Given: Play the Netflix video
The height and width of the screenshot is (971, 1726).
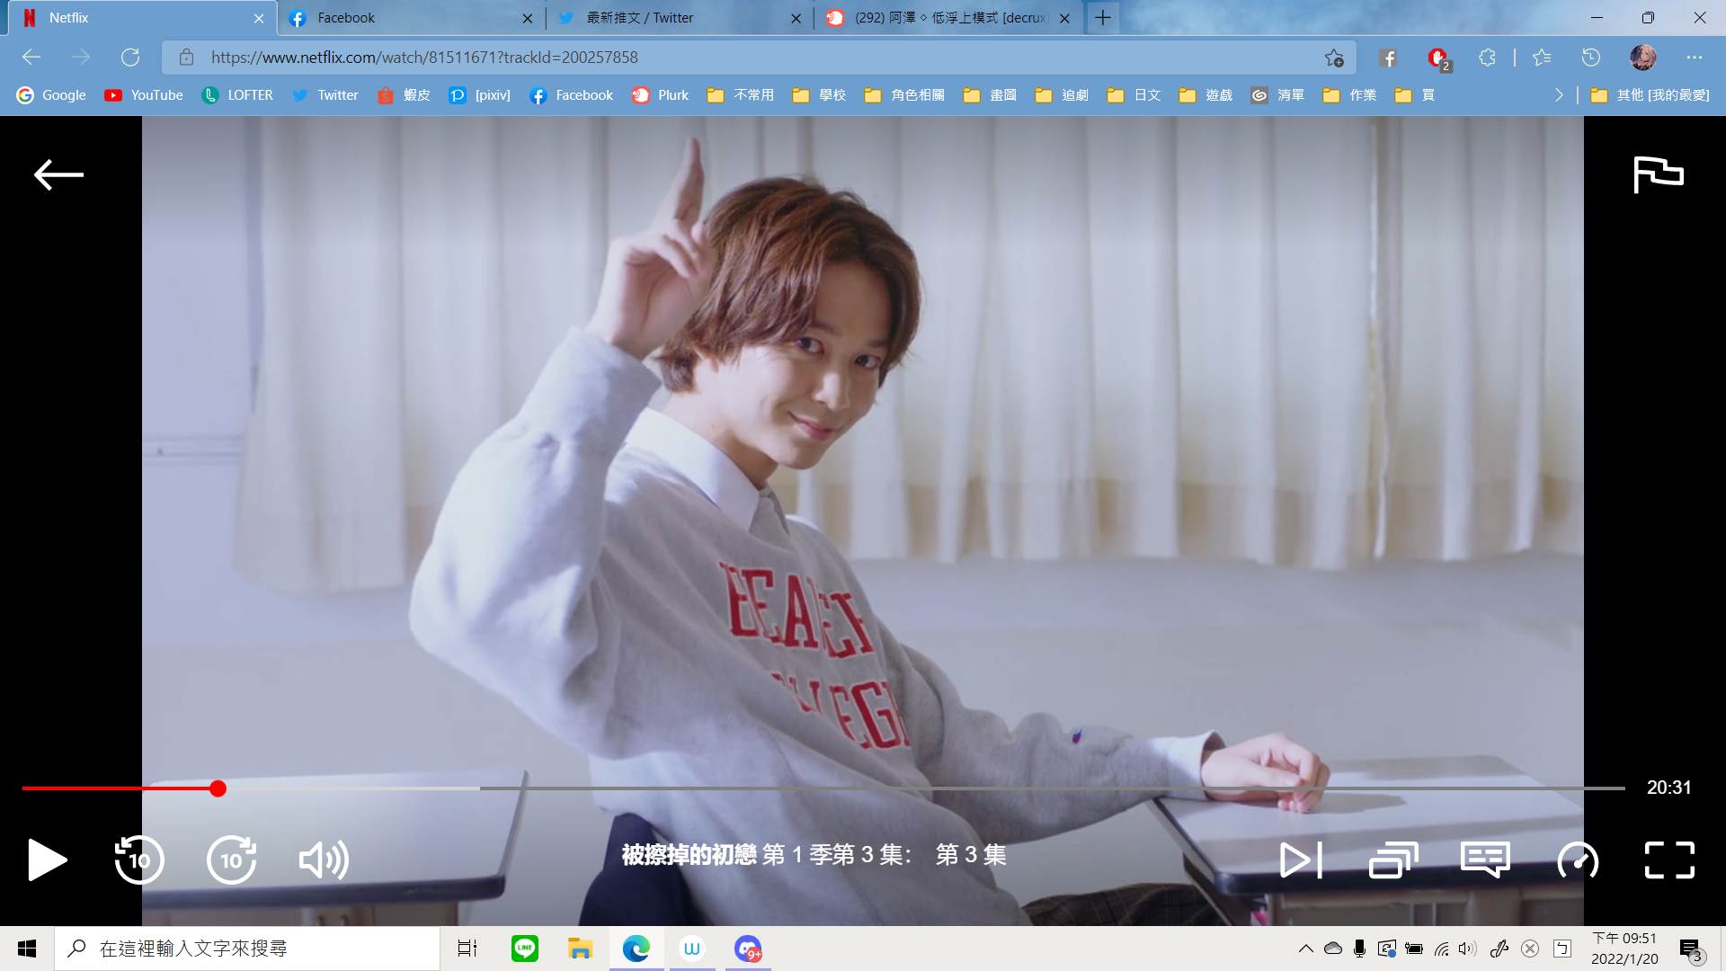Looking at the screenshot, I should [x=47, y=860].
